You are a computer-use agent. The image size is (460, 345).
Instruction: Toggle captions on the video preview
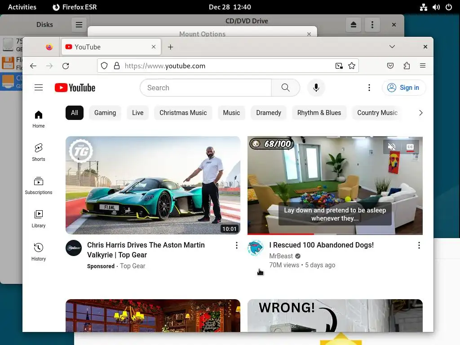(x=410, y=147)
